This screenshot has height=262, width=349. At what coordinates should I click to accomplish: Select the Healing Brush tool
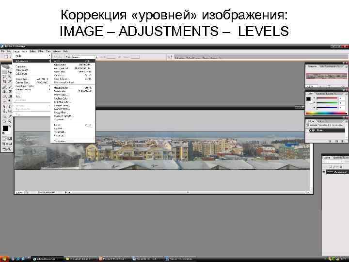coord(4,87)
